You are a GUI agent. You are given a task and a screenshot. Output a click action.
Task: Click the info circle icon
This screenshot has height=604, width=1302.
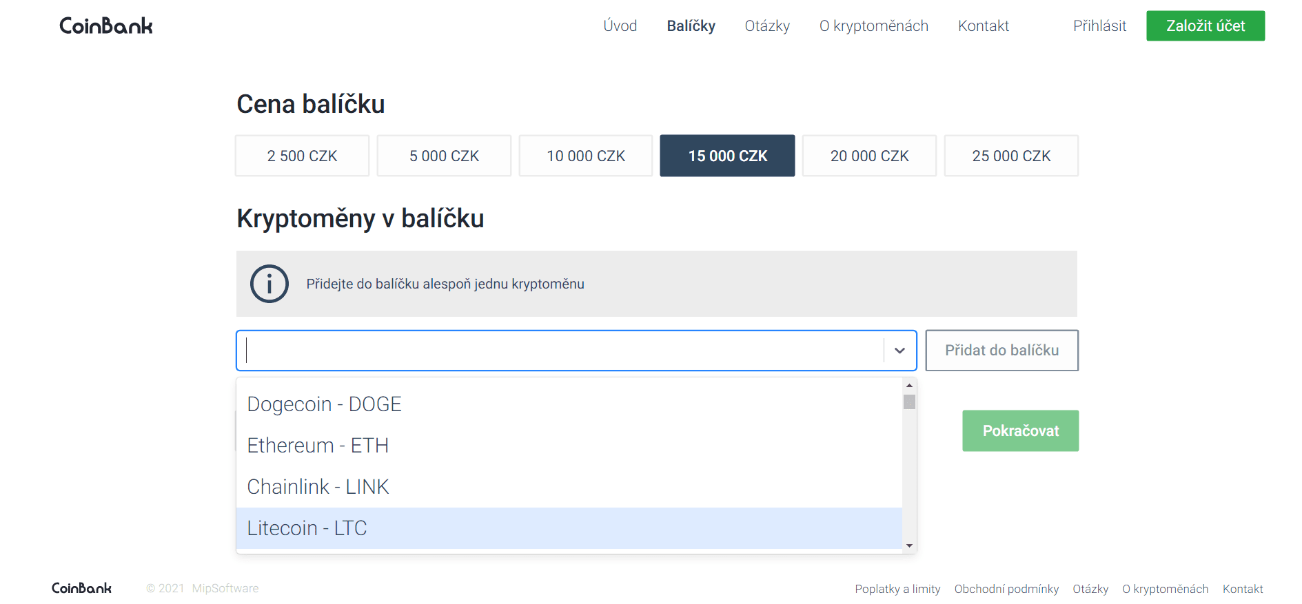[x=269, y=284]
